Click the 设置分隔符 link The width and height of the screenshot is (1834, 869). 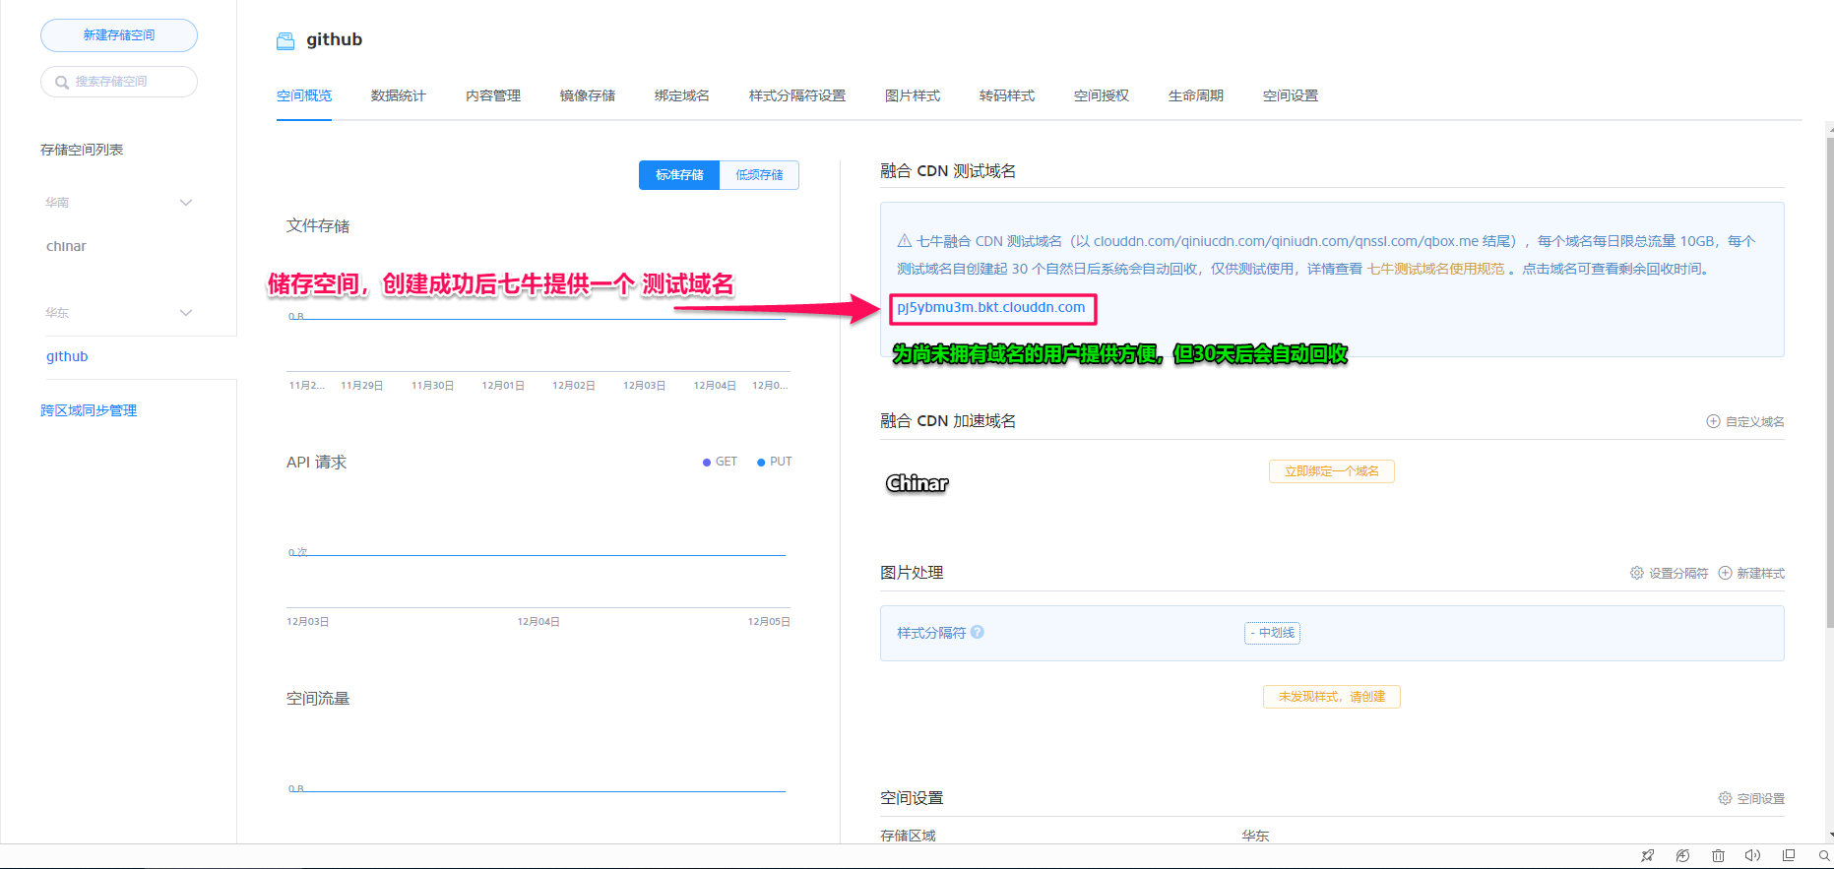click(1678, 573)
